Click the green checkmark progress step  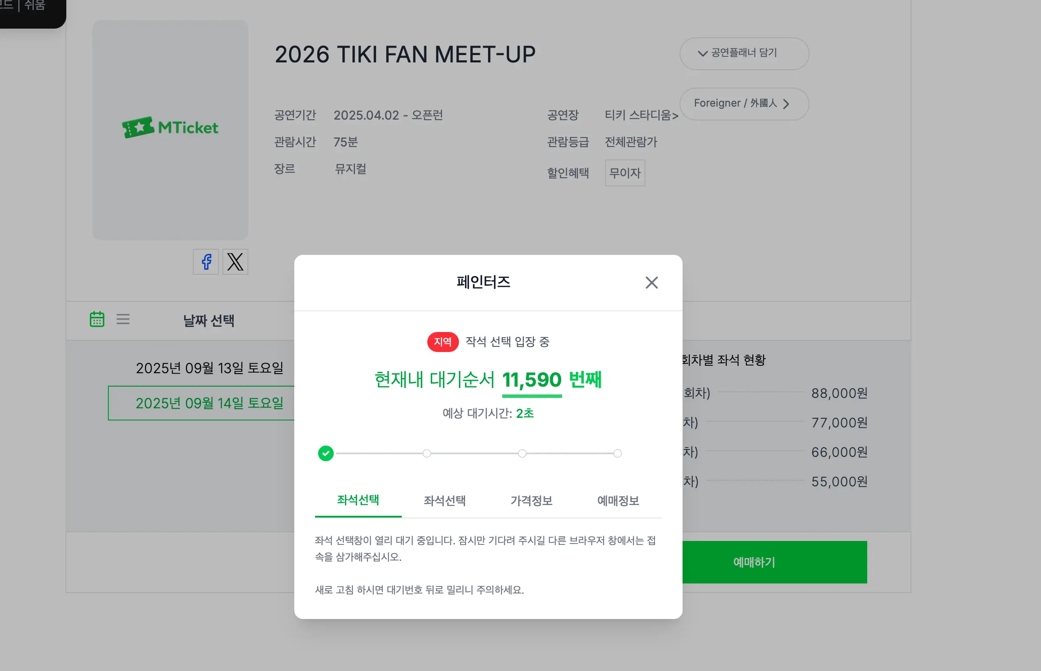(x=326, y=453)
